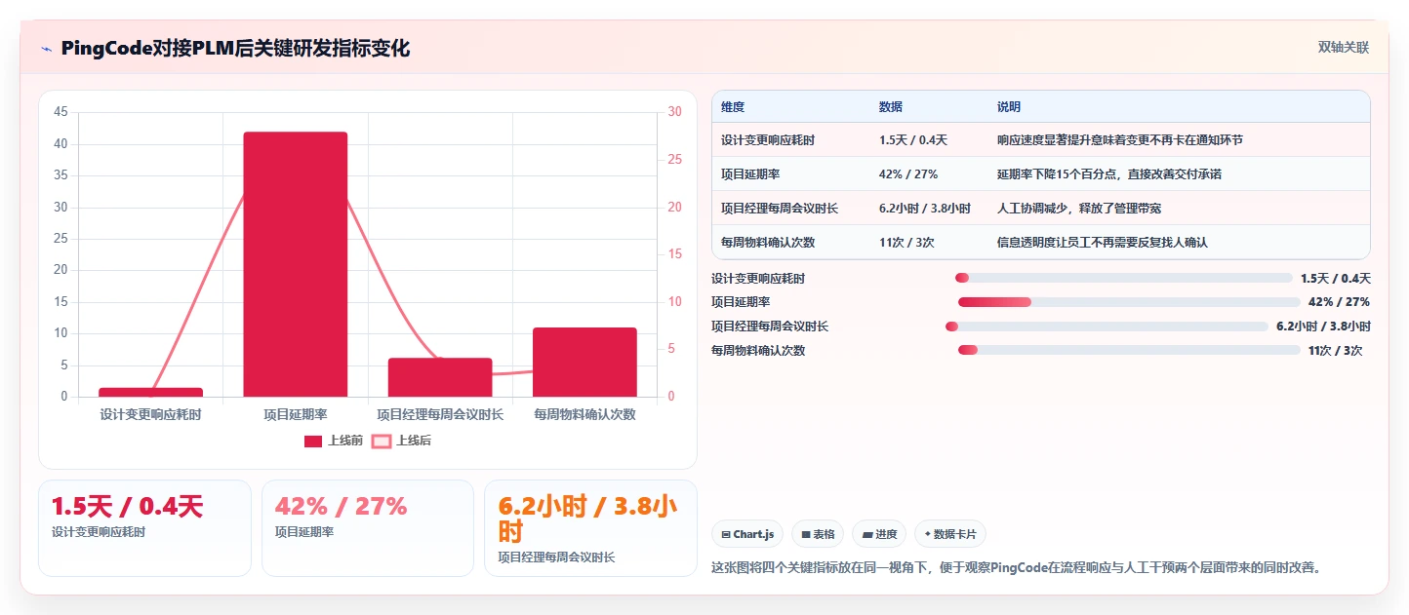Click table cell 42% / 27%
Screen dimensions: 1409x615
point(908,173)
